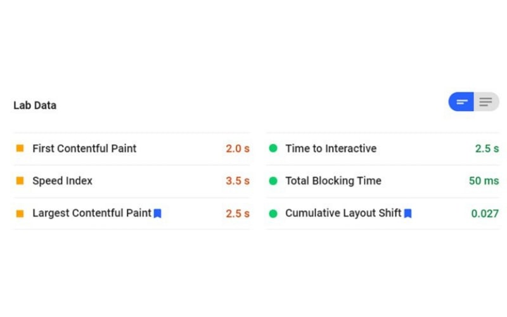Expand the Speed Index metric row
This screenshot has width=507, height=317.
click(62, 181)
